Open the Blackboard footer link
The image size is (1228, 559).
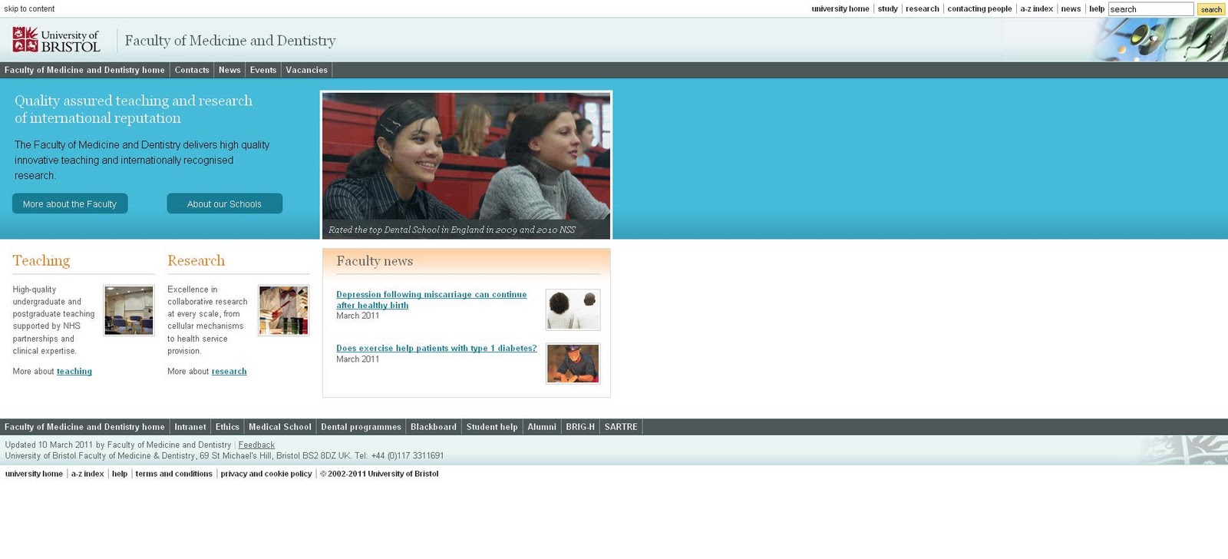tap(434, 427)
